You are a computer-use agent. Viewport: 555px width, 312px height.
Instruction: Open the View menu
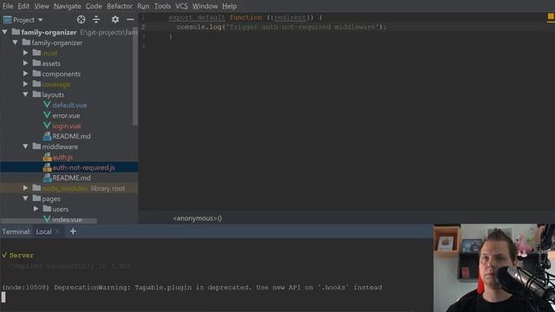42,6
